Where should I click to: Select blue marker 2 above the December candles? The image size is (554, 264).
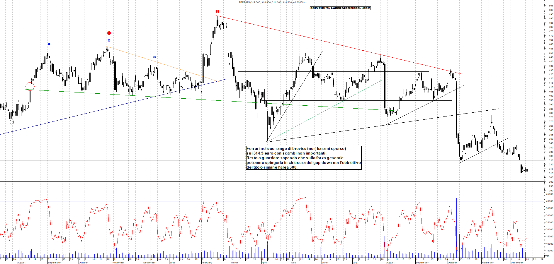tap(154, 57)
